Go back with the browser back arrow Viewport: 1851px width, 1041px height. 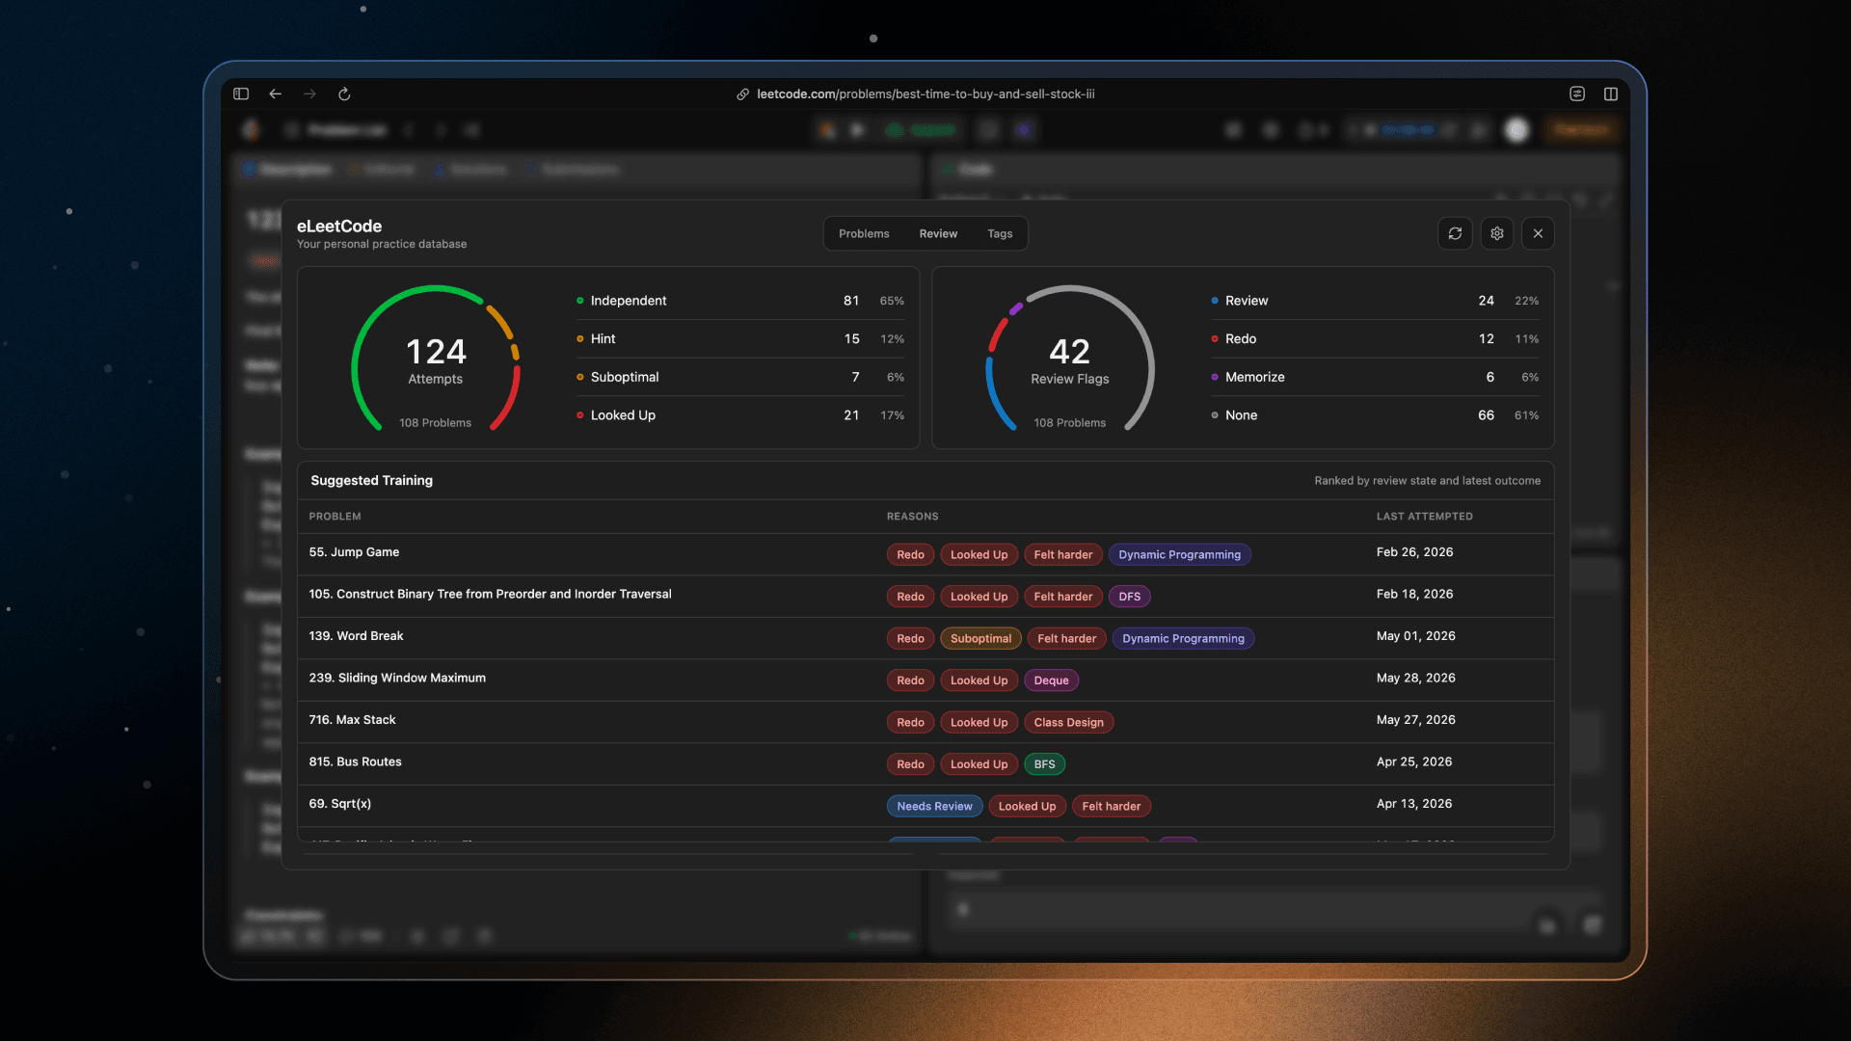point(276,93)
